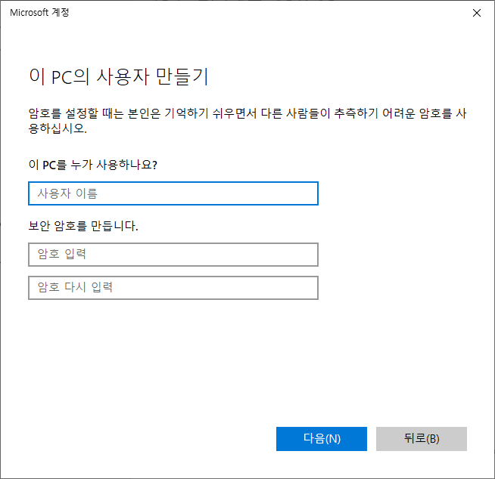Screen dimensions: 495x479
Task: Click the 다음(N) button
Action: [x=322, y=439]
